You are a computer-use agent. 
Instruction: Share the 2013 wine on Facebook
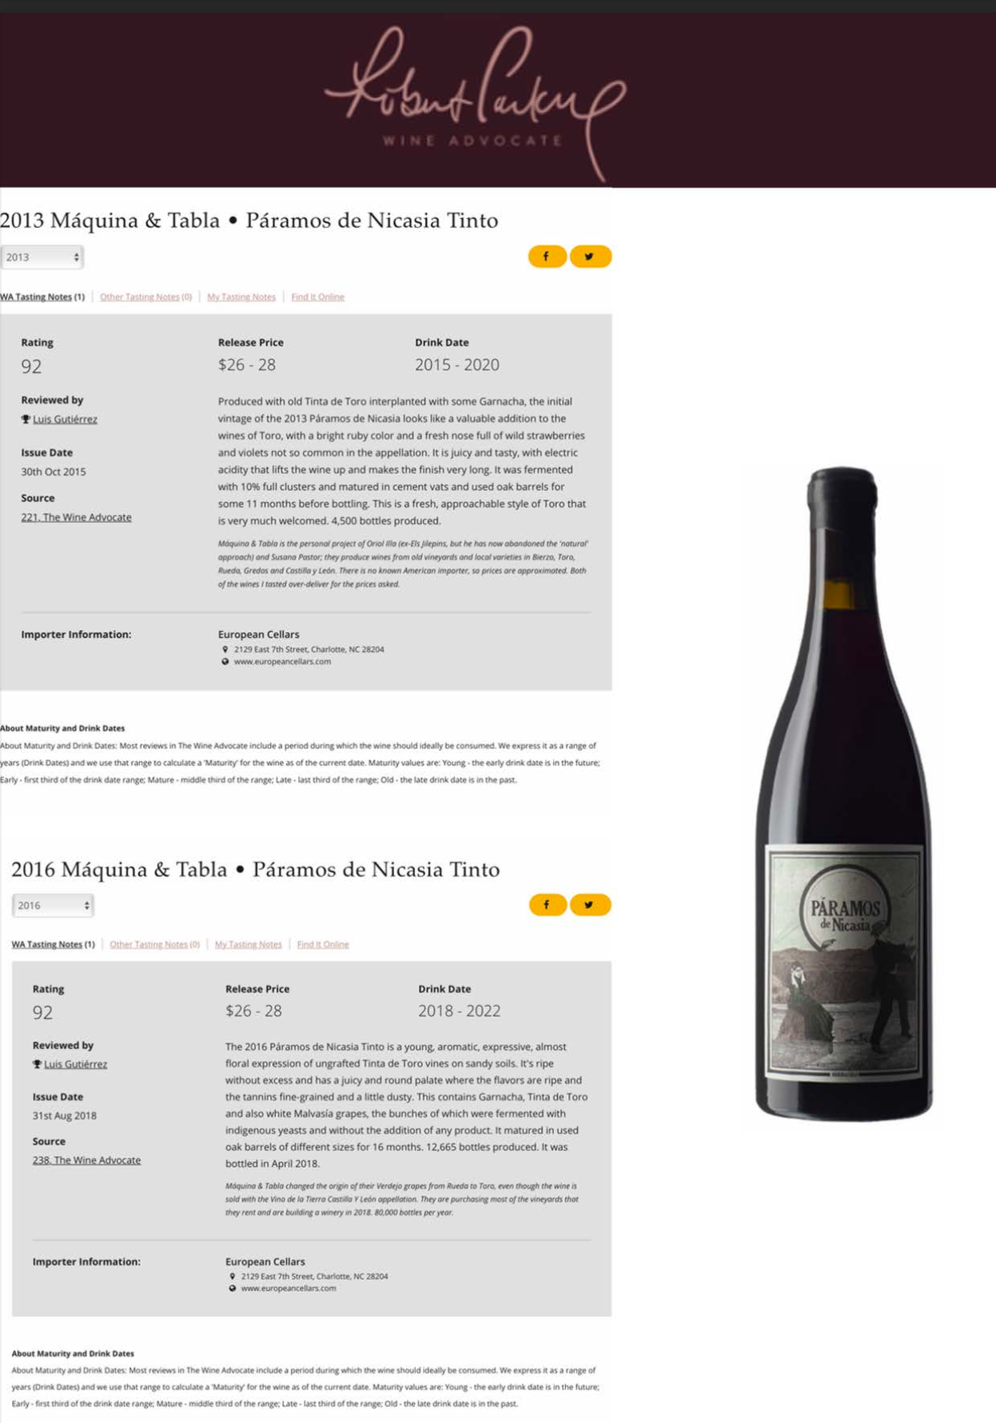(x=547, y=257)
